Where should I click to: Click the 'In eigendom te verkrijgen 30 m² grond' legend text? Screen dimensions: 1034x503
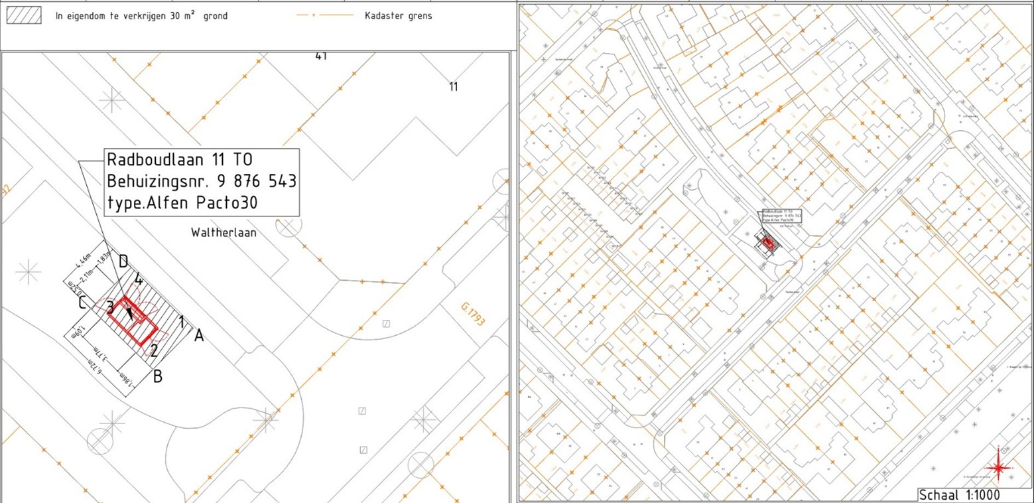click(141, 15)
